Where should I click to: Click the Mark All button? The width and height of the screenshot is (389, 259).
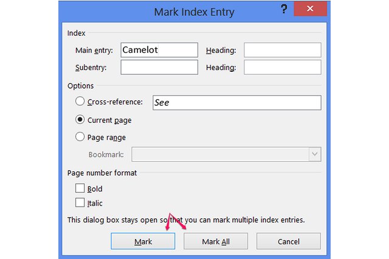click(x=216, y=241)
